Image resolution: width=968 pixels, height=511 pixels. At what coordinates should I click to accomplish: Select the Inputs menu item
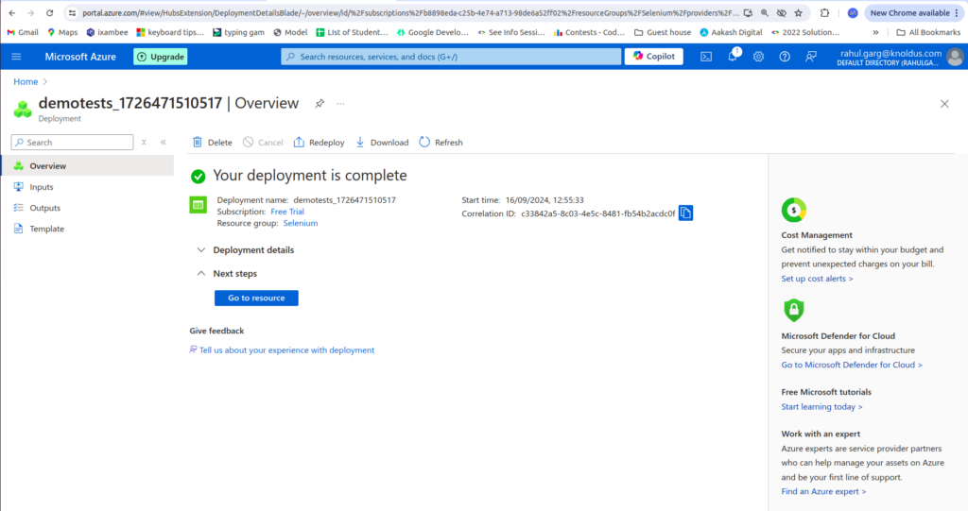coord(42,187)
